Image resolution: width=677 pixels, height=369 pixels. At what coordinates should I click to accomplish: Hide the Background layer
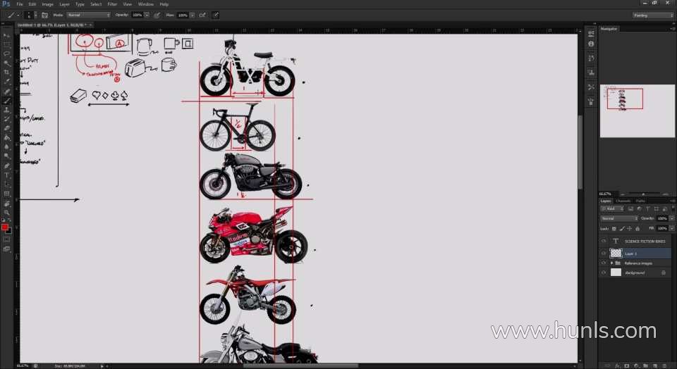click(x=604, y=273)
